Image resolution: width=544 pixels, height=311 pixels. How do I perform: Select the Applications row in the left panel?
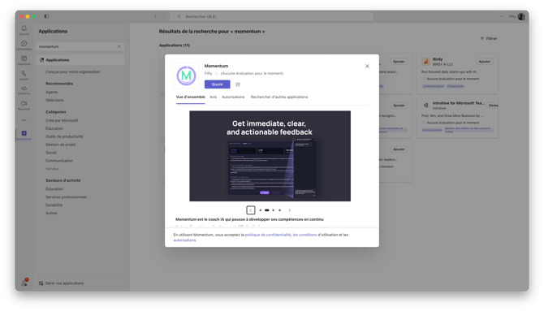coord(80,60)
